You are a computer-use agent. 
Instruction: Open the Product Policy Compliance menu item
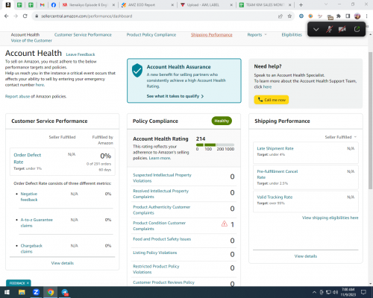click(151, 35)
